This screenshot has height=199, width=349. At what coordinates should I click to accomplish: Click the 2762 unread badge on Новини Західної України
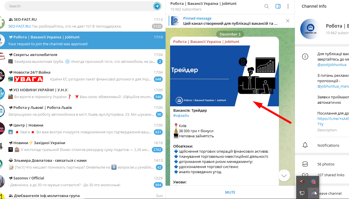tap(157, 150)
